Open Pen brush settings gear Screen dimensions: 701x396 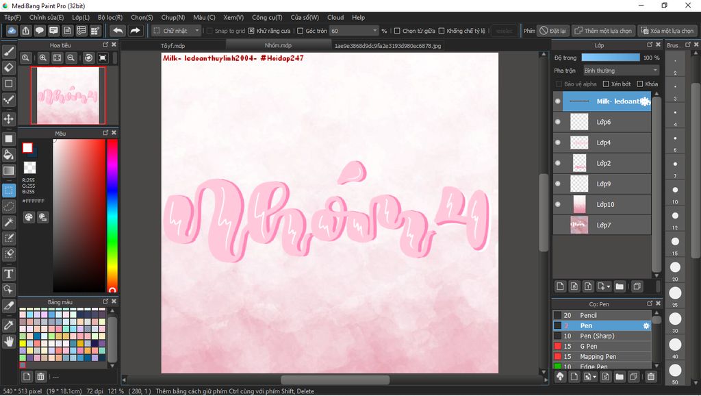(646, 325)
